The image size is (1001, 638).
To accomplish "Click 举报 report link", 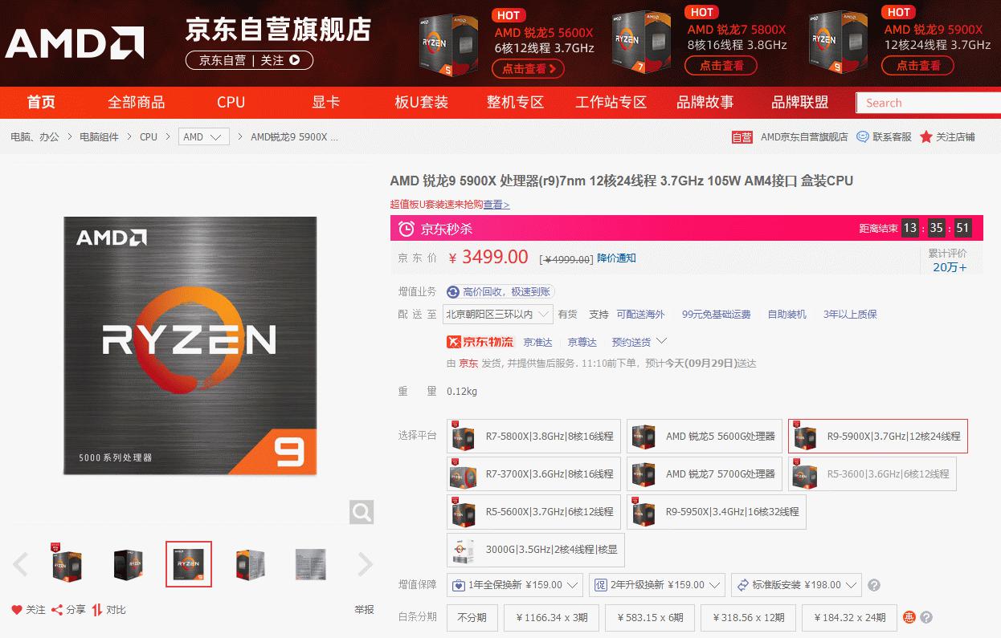I will tap(364, 610).
